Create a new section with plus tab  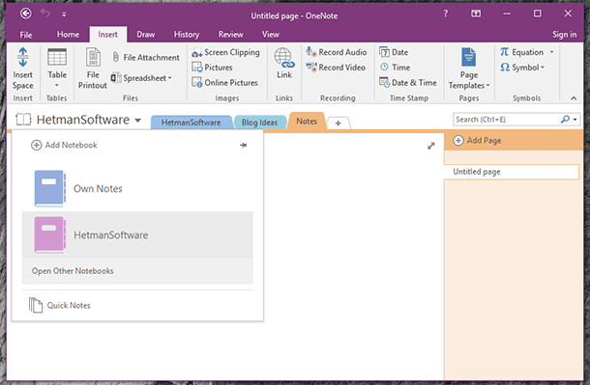(338, 124)
